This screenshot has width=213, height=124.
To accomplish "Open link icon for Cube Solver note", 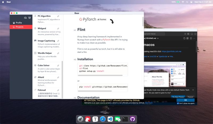I will tap(58, 66).
